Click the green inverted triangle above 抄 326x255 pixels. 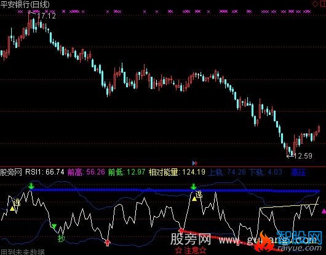54,226
